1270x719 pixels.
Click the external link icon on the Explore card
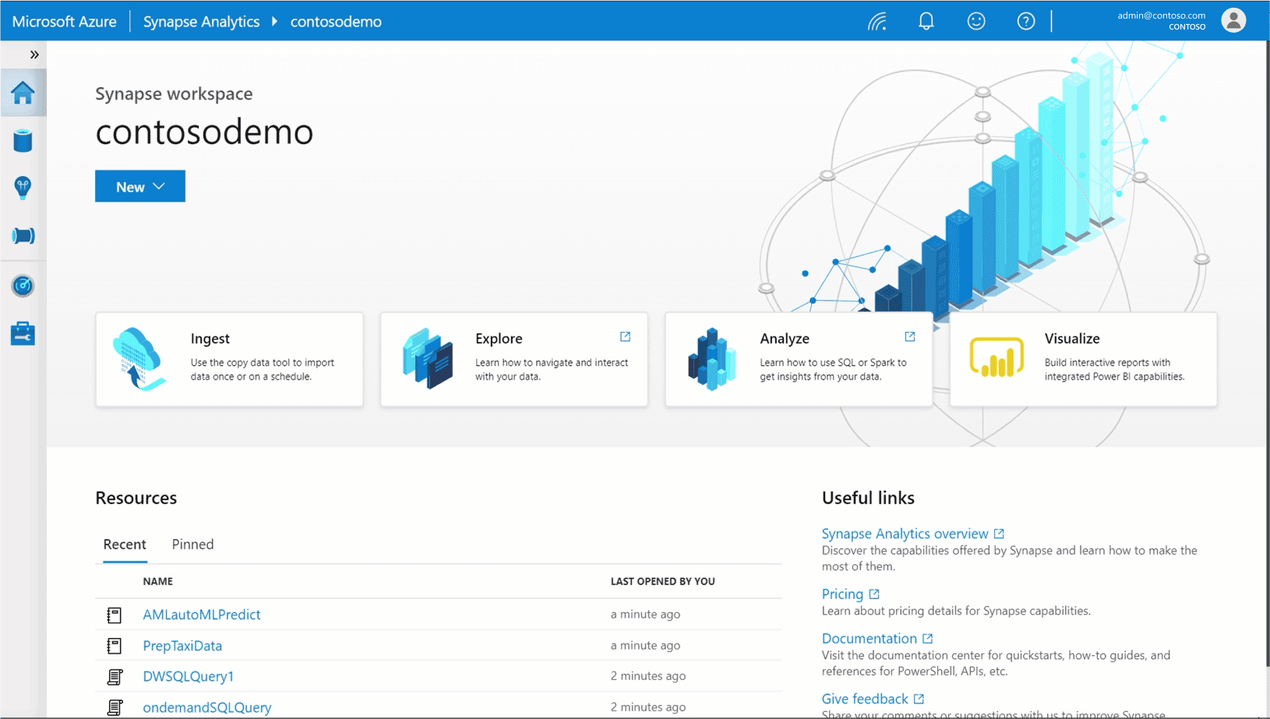[625, 337]
